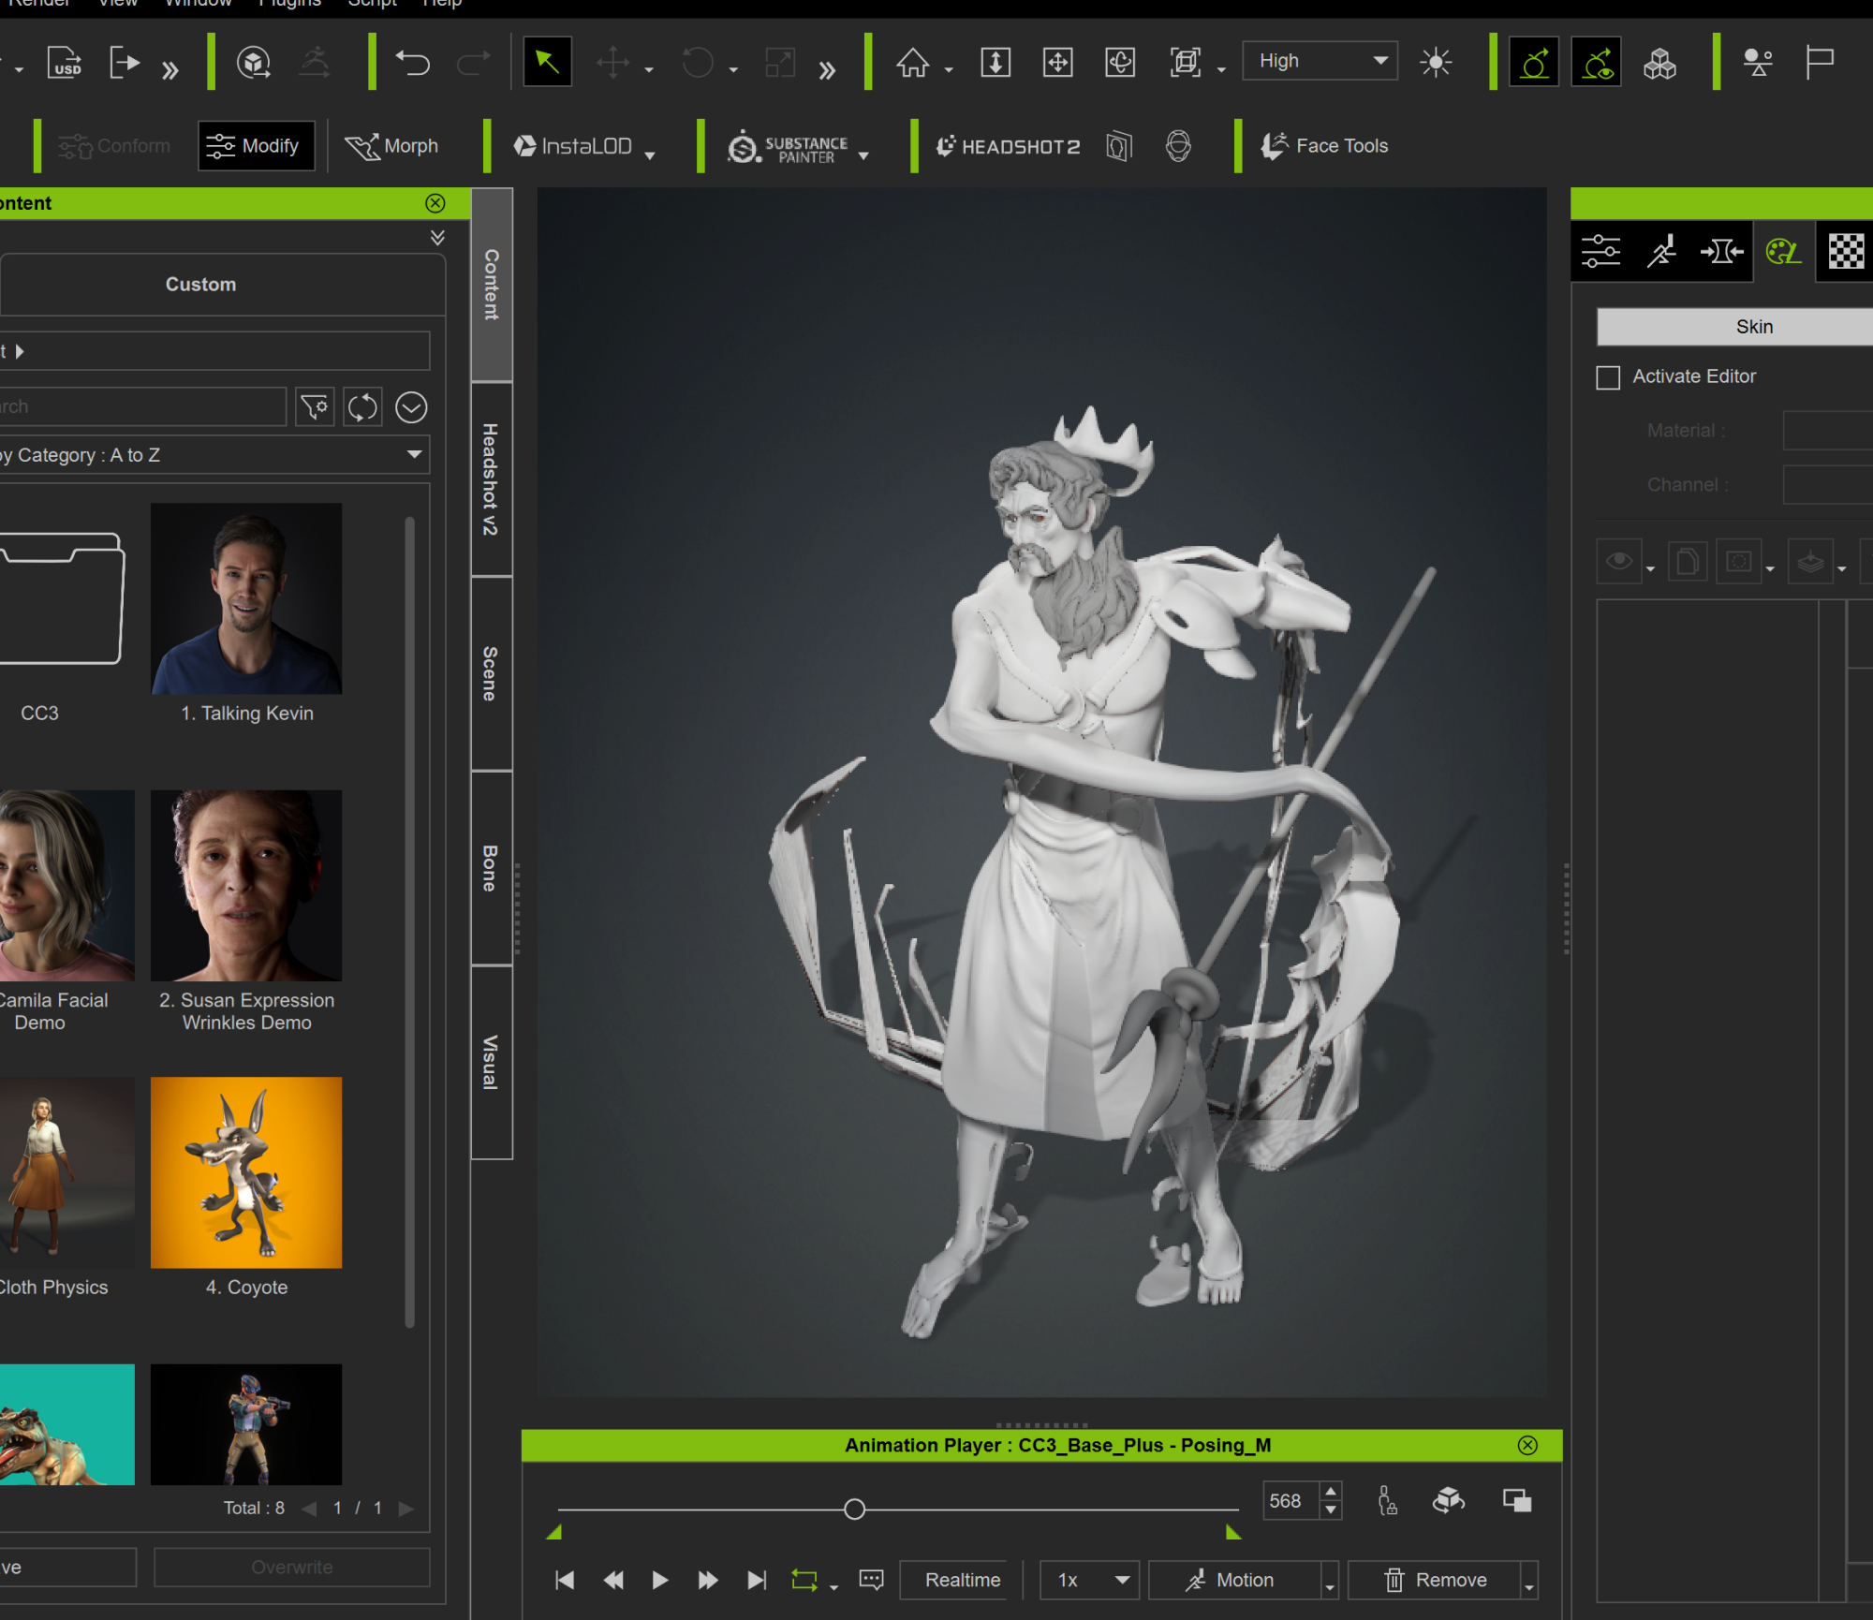The height and width of the screenshot is (1620, 1873).
Task: Toggle the speech bubble caption icon in player
Action: click(x=872, y=1581)
